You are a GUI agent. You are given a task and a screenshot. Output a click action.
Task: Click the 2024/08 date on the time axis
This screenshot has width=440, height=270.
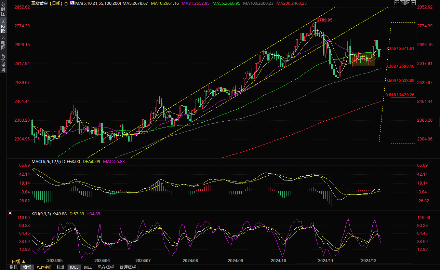click(190, 260)
